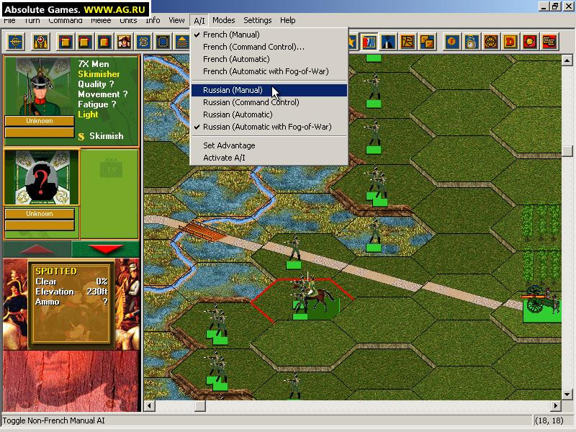
Task: Select Russian (Manual) menu option
Action: [x=269, y=90]
